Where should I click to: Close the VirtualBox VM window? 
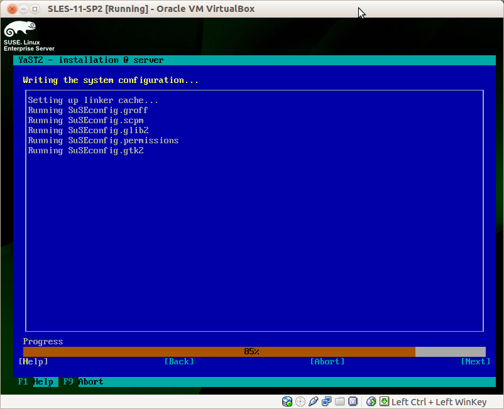click(12, 9)
